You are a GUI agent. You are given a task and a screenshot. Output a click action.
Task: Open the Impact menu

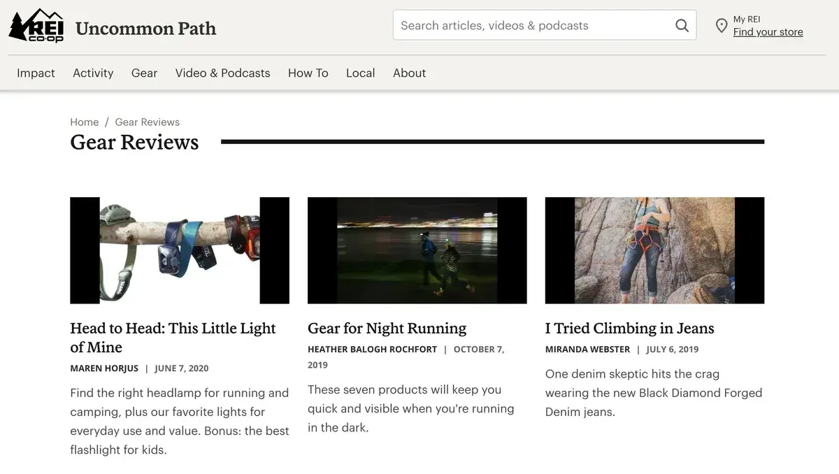36,73
